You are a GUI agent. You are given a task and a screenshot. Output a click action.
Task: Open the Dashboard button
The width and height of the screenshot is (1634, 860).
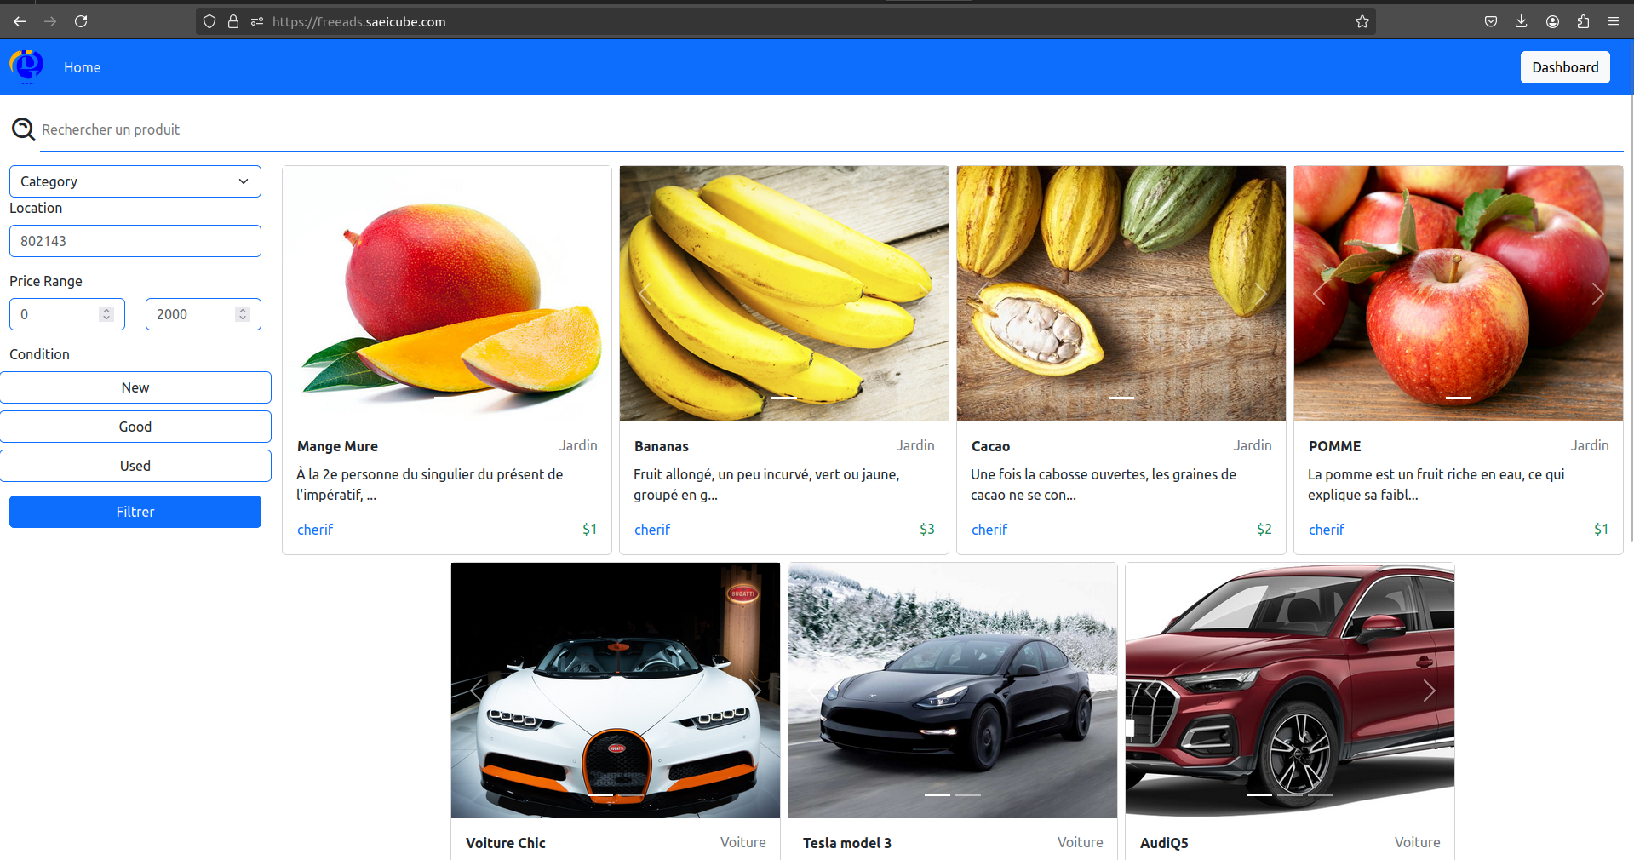1564,67
